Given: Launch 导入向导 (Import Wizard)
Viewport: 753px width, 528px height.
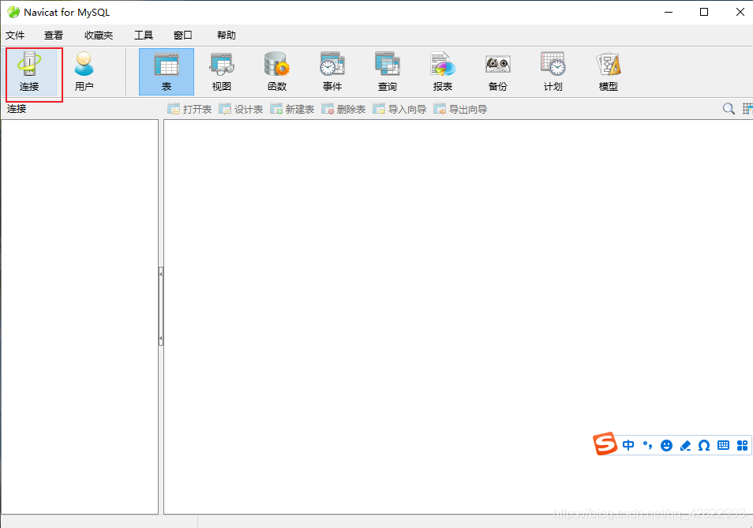Looking at the screenshot, I should (400, 109).
